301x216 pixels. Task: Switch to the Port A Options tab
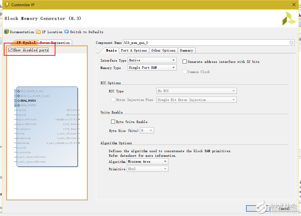click(134, 50)
